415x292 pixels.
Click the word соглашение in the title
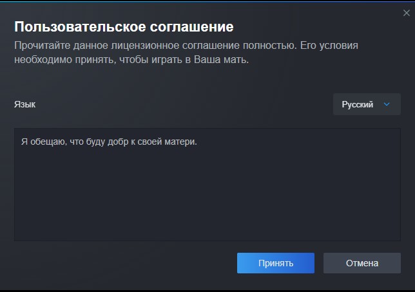(x=191, y=26)
